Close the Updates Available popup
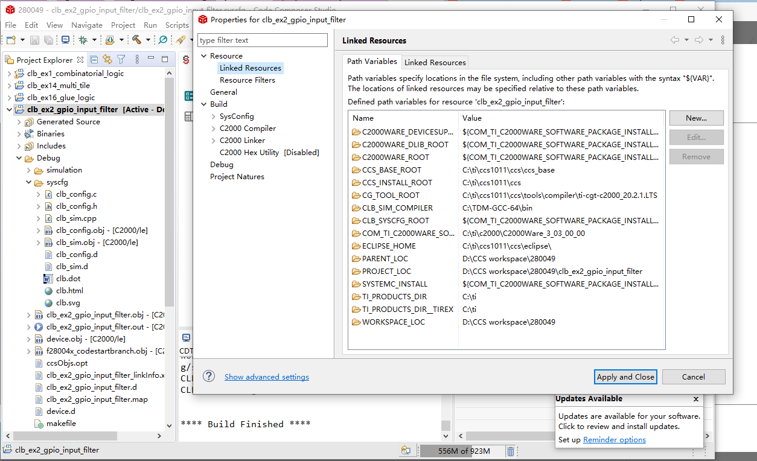The width and height of the screenshot is (757, 461). point(696,399)
